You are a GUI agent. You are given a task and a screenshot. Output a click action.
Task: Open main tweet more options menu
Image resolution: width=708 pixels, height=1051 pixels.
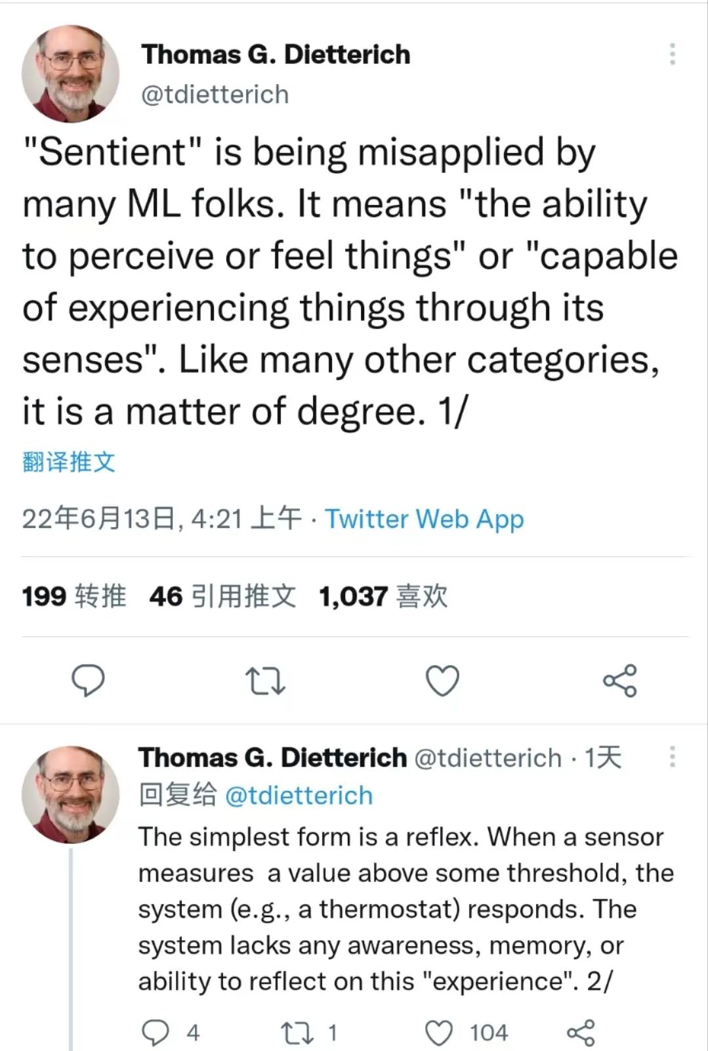672,54
